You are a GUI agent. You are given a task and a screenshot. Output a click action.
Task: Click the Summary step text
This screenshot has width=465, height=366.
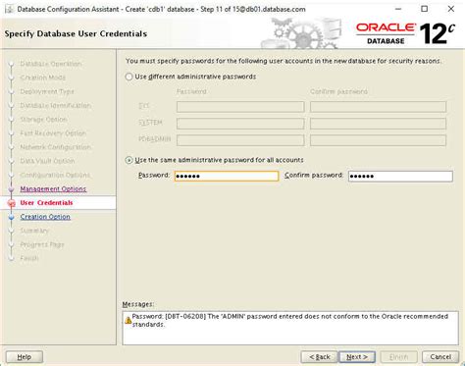pos(34,231)
